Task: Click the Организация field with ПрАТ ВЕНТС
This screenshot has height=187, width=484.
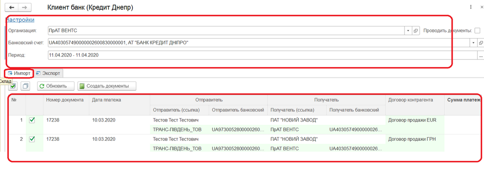Action: [x=226, y=30]
